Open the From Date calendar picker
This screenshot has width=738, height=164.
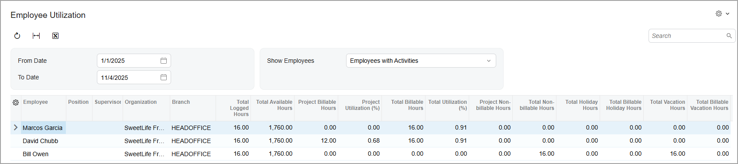point(164,61)
